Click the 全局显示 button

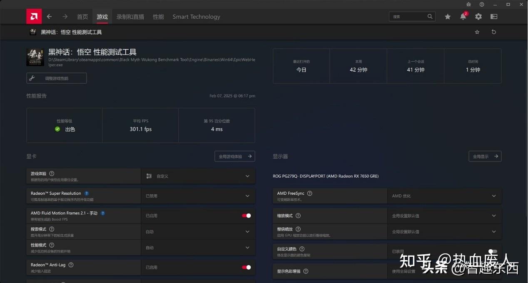click(485, 156)
